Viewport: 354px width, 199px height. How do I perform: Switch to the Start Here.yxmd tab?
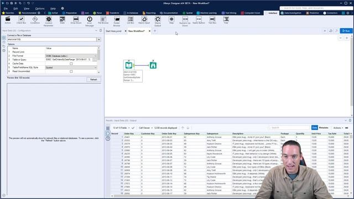click(x=113, y=31)
